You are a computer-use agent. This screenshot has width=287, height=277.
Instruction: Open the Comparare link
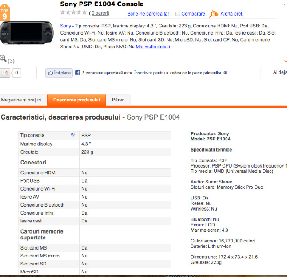[x=193, y=14]
